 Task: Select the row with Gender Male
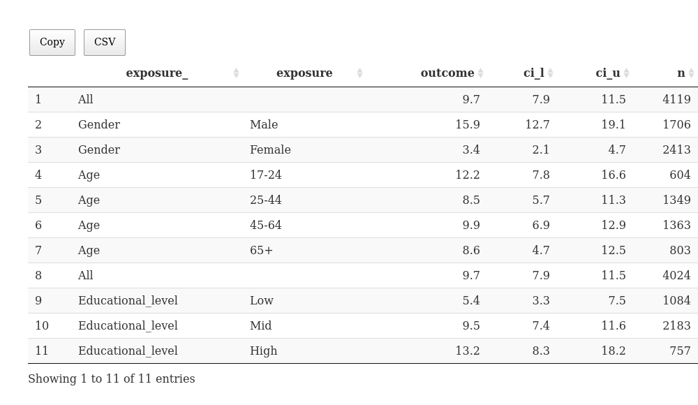[x=363, y=125]
